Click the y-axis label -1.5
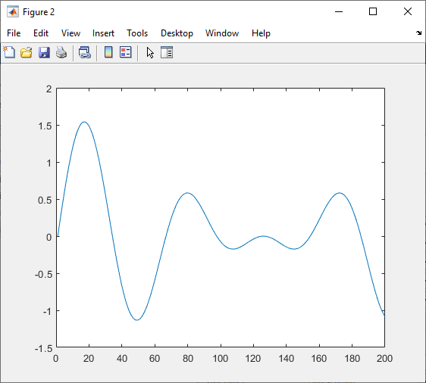 pos(43,348)
